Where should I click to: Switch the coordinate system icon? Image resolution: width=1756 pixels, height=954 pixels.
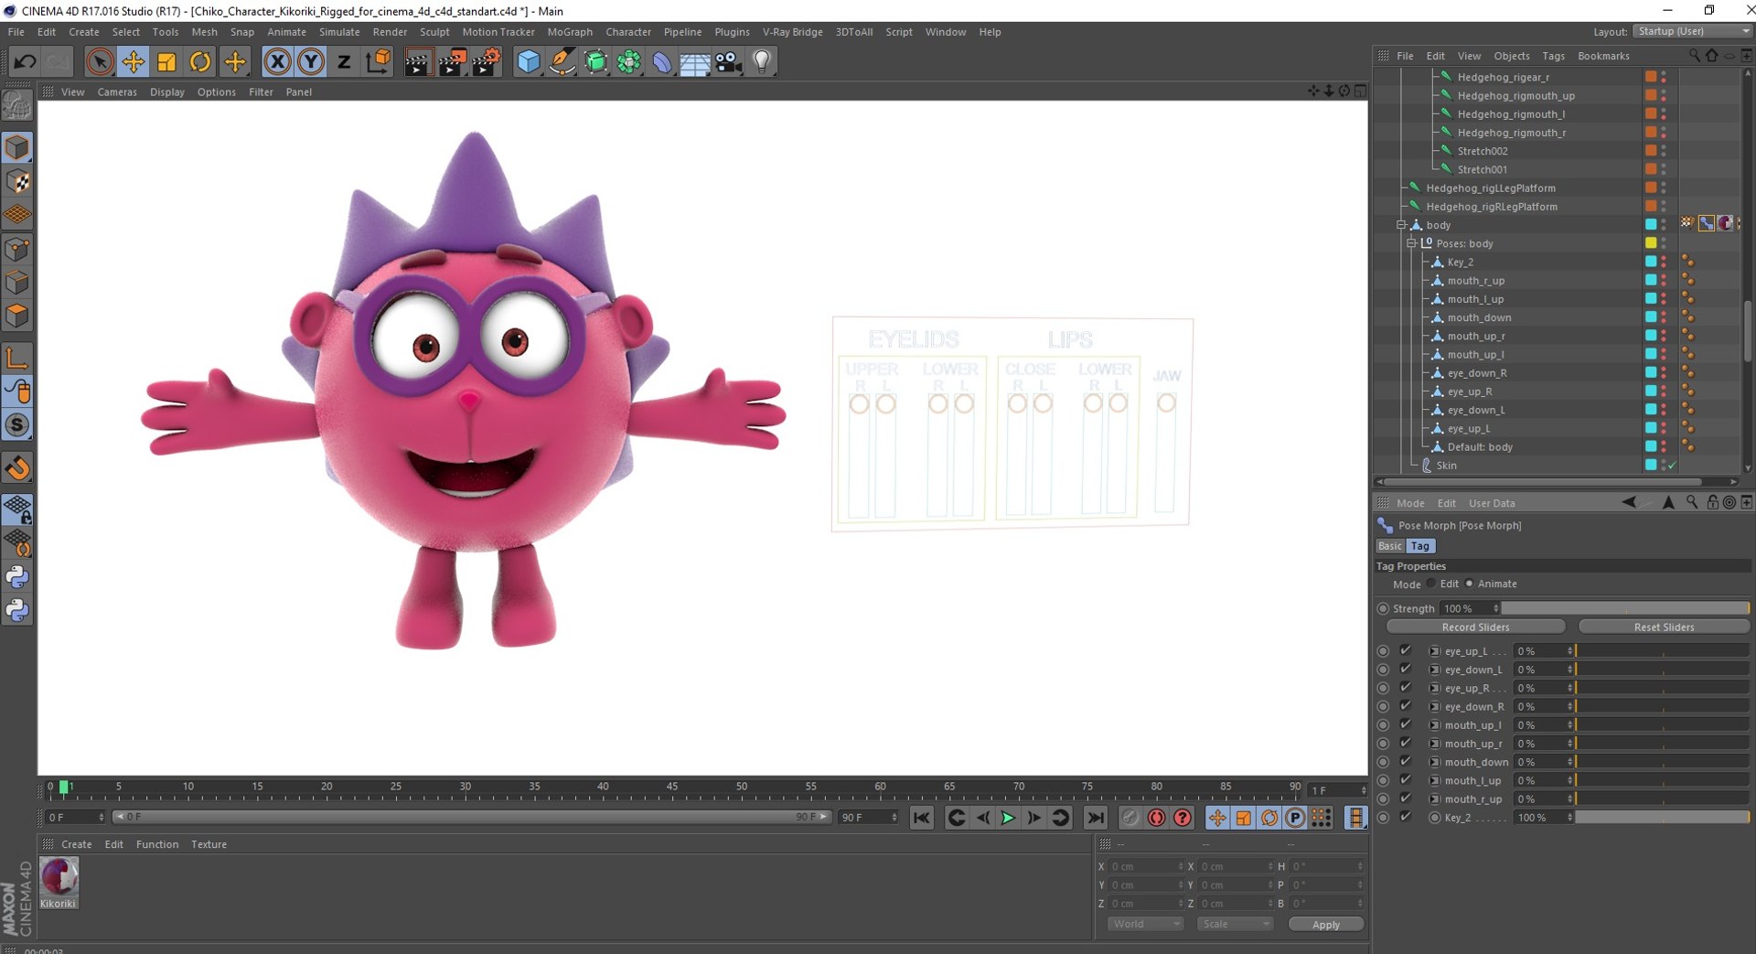pos(378,62)
